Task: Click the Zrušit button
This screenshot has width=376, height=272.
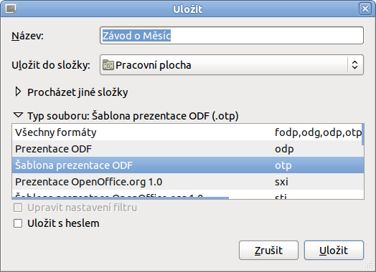Action: point(268,251)
